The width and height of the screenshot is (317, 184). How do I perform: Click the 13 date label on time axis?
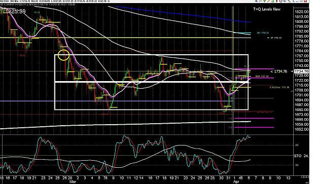288,178
